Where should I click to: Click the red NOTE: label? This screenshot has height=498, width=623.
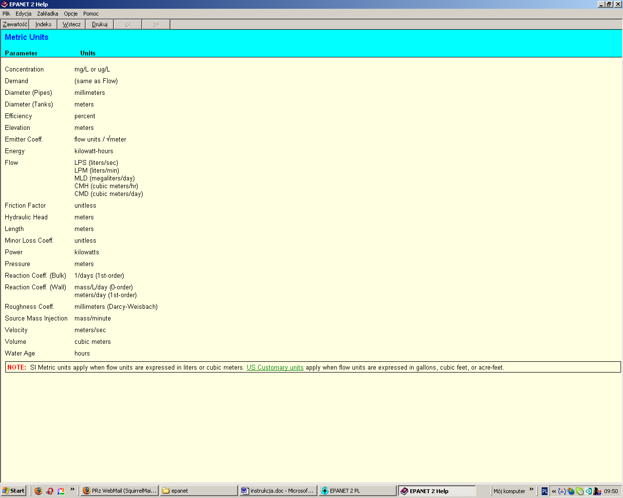pos(17,368)
